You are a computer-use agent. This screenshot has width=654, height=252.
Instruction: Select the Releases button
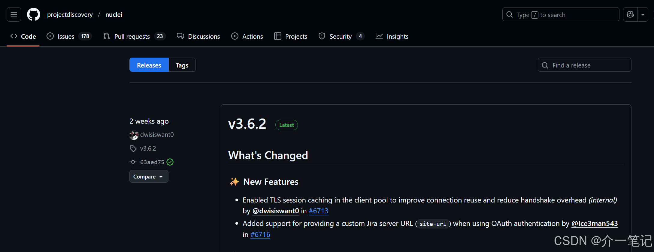click(x=149, y=65)
